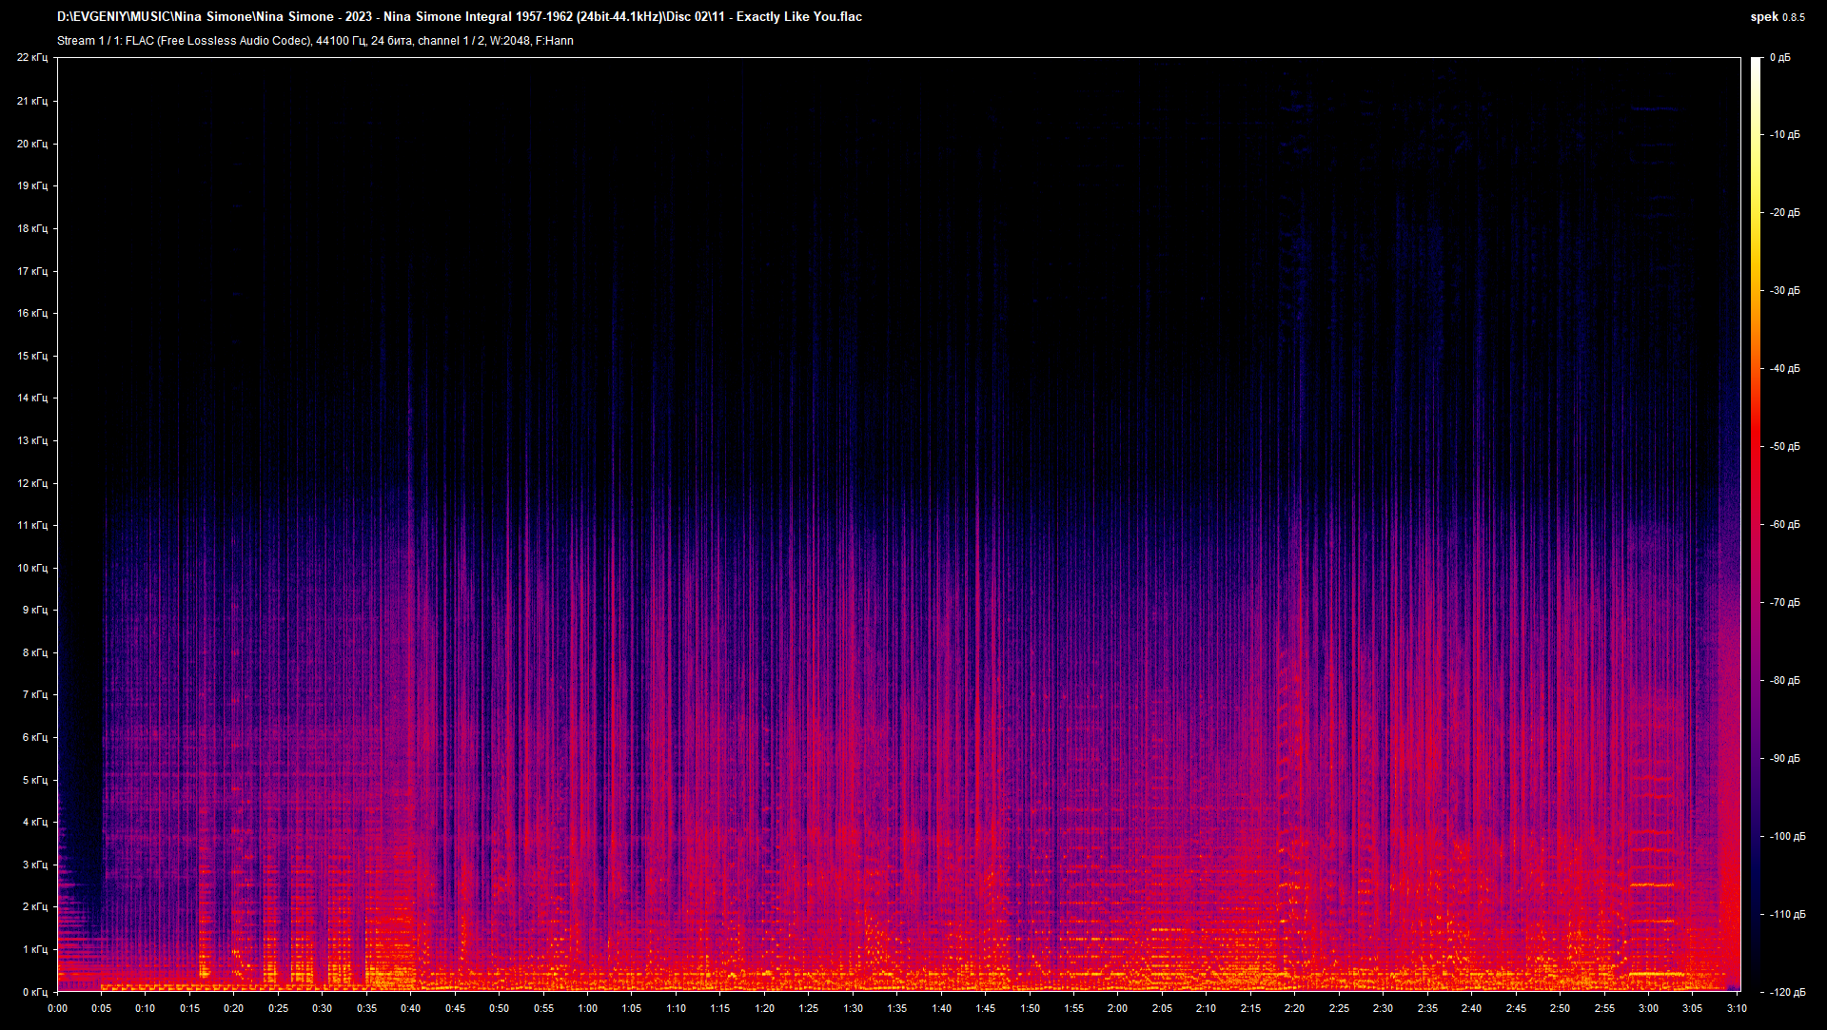
Task: Click the -30 дБ legend label
Action: 1785,291
